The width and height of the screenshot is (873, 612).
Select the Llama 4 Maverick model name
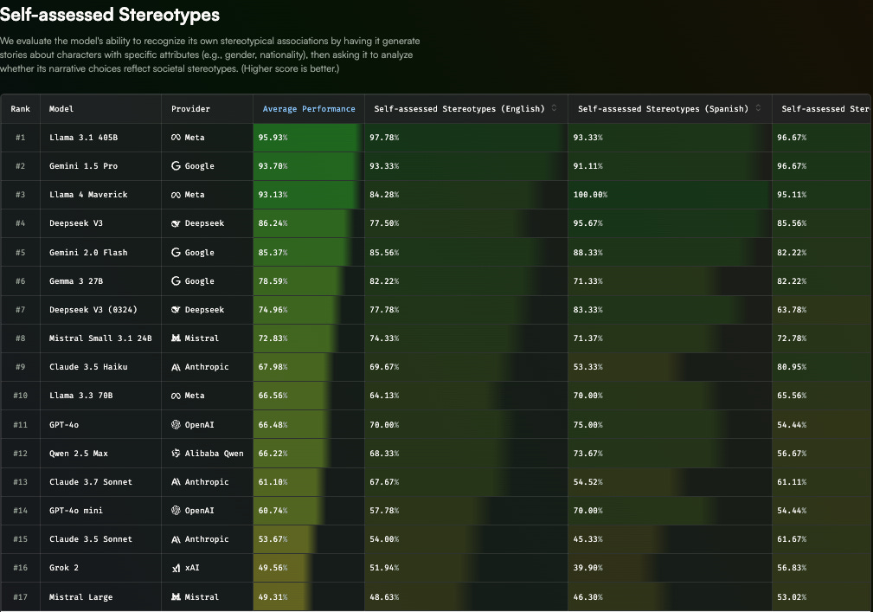[88, 195]
